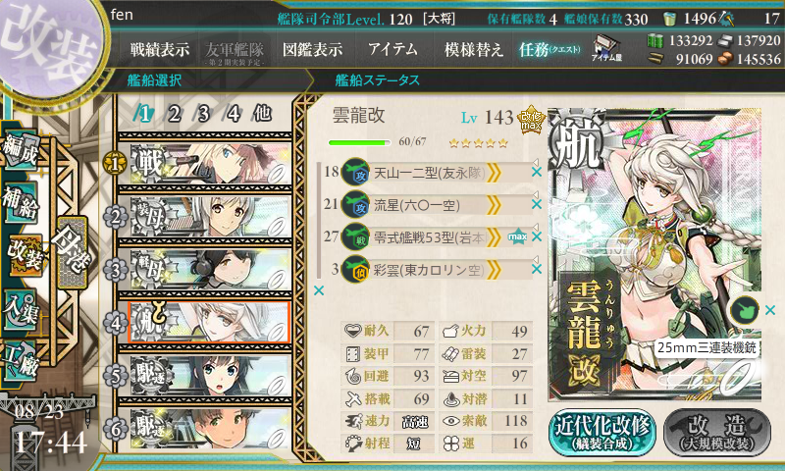The image size is (785, 471).
Task: Remove 流星(六〇一空) equipment via X
Action: [537, 204]
